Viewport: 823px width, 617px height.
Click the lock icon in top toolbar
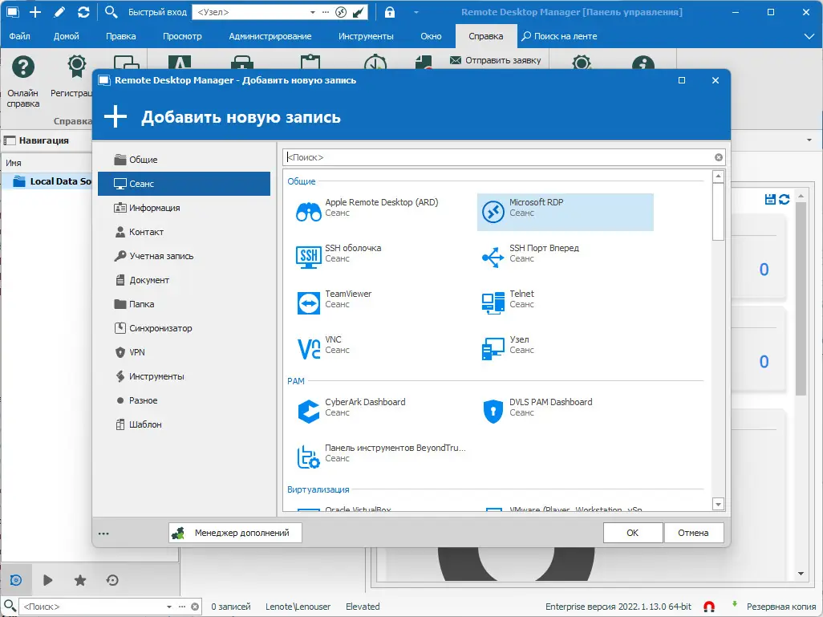390,12
